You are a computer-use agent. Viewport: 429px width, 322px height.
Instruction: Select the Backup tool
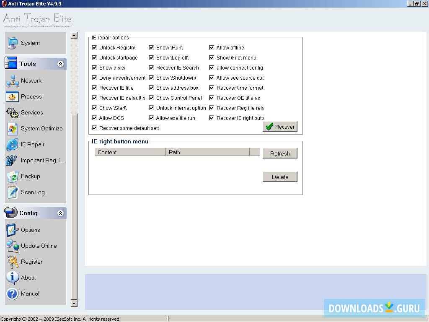tap(30, 176)
